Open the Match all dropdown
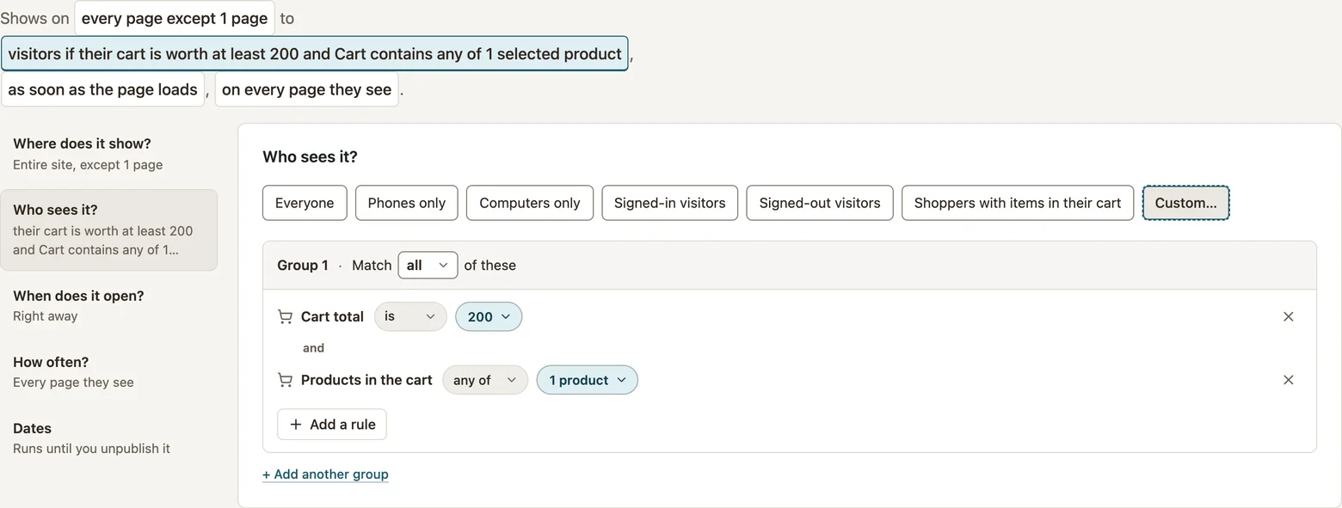This screenshot has width=1342, height=508. [x=428, y=266]
